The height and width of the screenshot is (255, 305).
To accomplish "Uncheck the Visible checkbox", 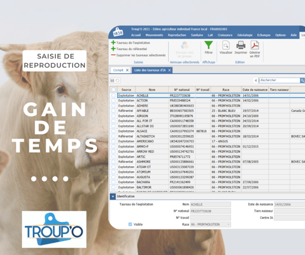I will tap(131, 224).
